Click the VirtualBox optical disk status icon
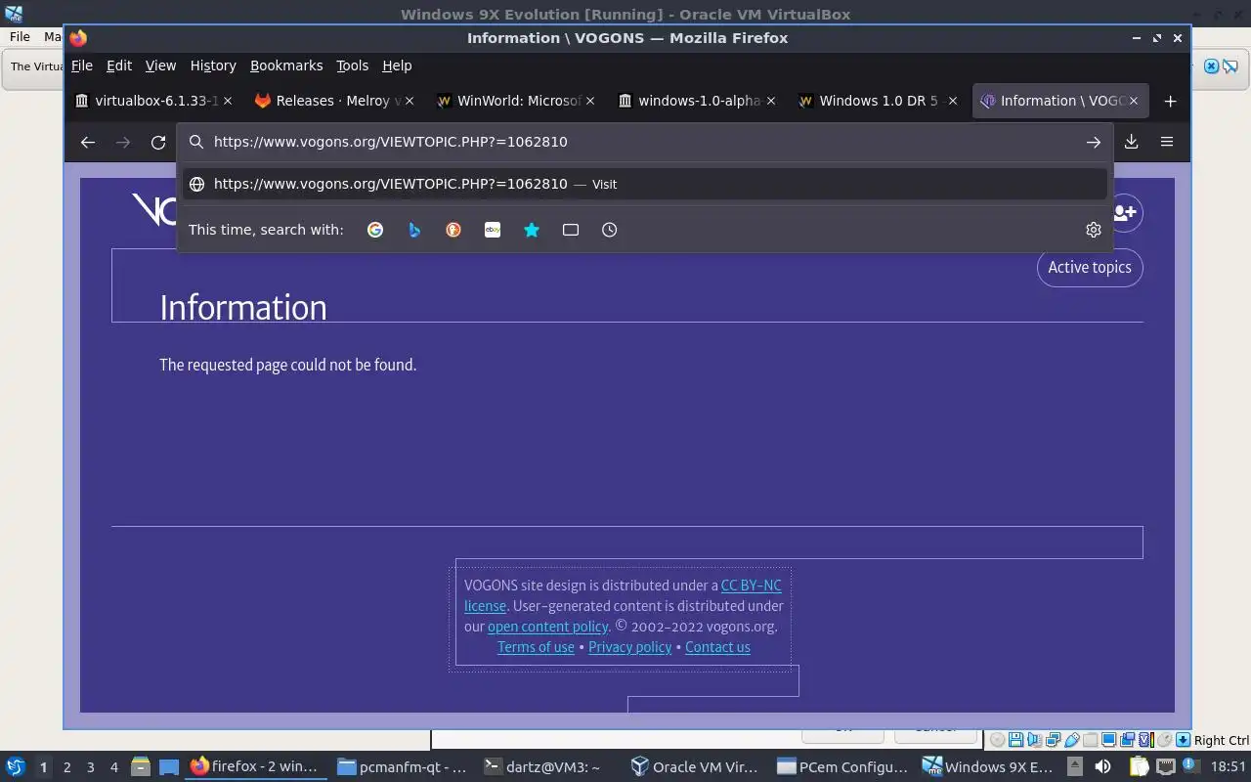 point(997,740)
